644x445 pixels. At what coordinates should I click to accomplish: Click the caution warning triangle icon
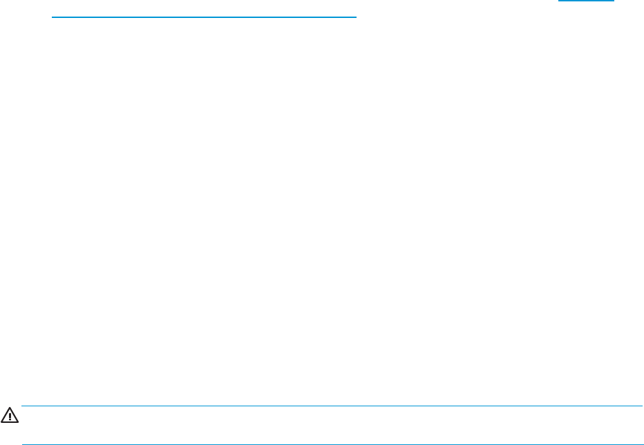click(10, 415)
